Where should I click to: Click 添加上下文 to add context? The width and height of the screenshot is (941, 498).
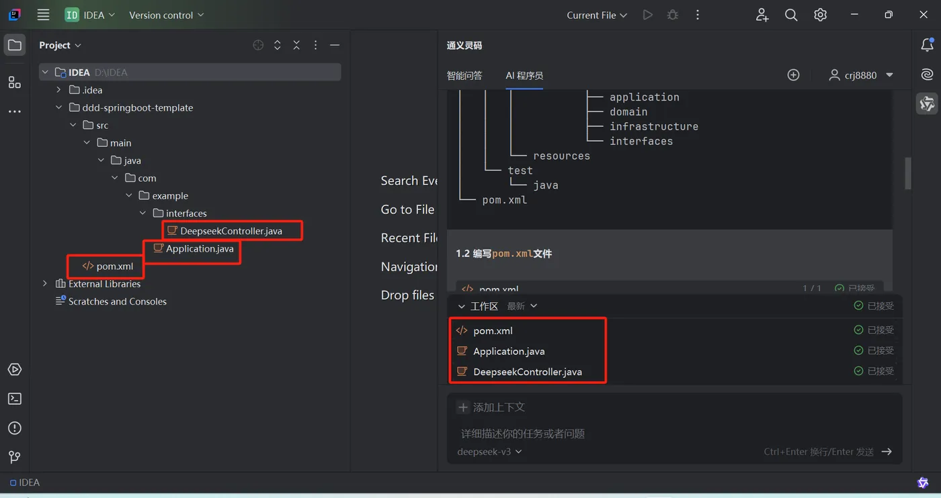pos(491,407)
